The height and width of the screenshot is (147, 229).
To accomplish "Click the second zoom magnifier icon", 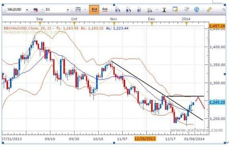I will coord(128,10).
